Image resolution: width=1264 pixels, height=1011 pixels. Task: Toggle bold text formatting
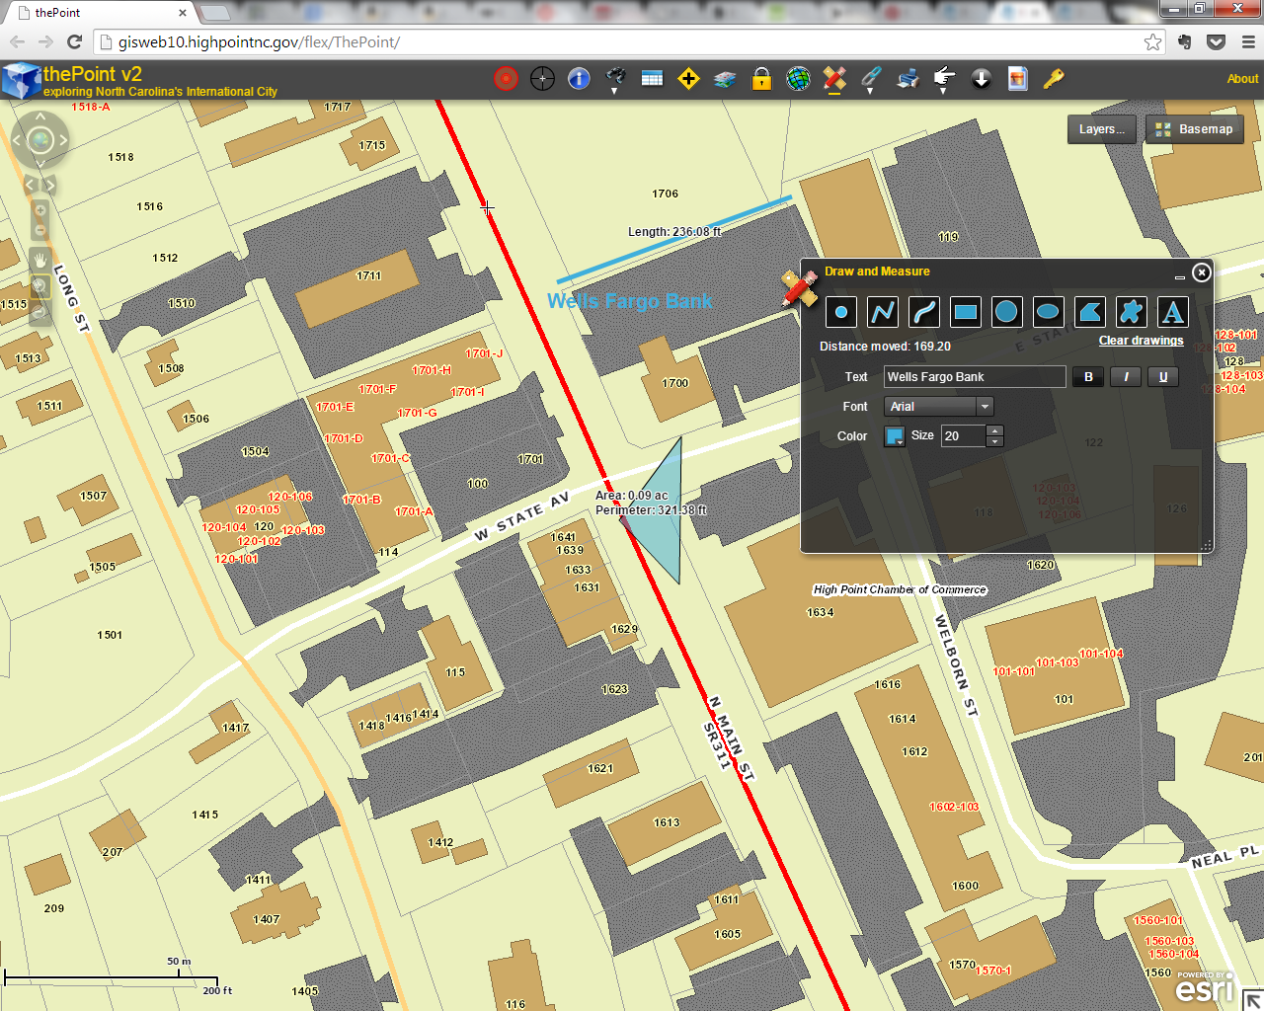(1089, 376)
